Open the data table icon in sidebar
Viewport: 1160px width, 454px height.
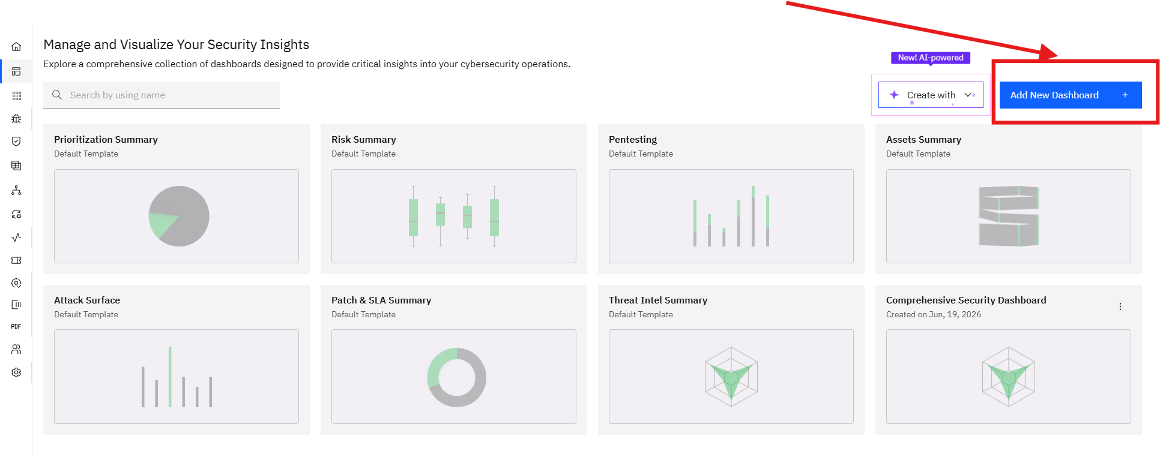coord(16,166)
